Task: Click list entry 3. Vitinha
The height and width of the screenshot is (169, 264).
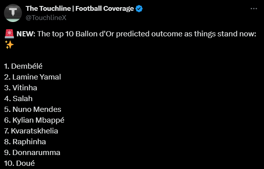Action: tap(21, 88)
